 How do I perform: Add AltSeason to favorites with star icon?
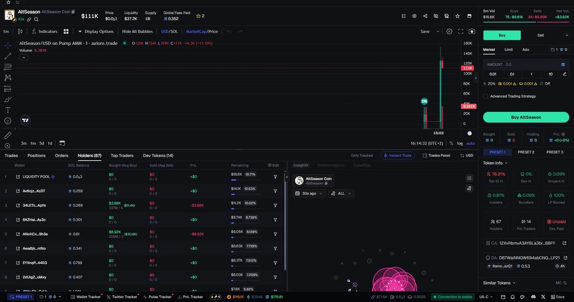click(457, 16)
